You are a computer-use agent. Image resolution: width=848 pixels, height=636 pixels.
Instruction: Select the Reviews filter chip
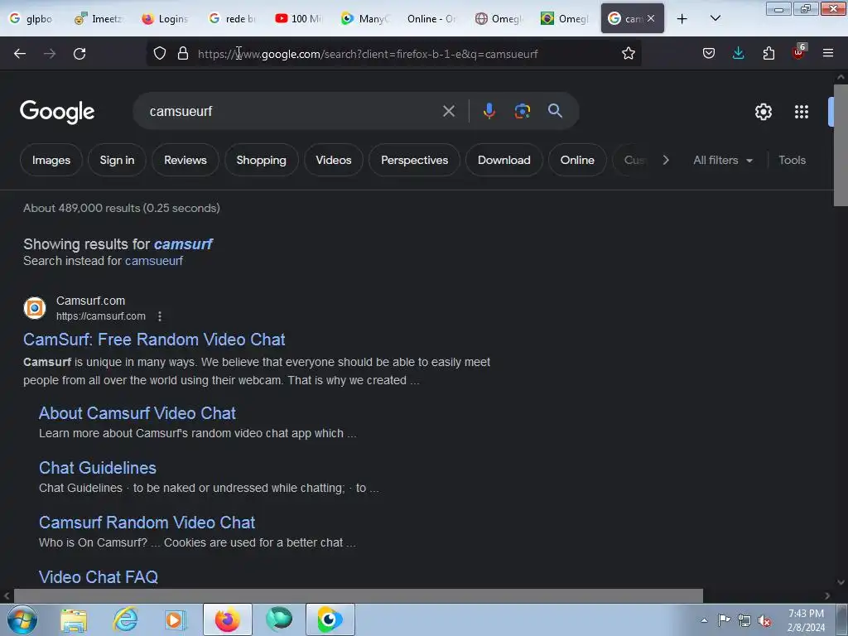point(185,160)
